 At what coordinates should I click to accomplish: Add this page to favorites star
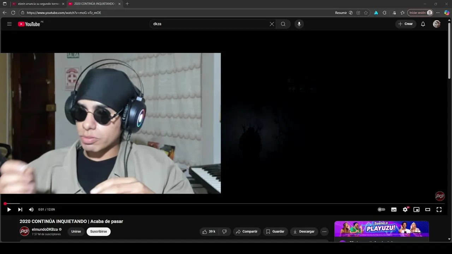[366, 13]
